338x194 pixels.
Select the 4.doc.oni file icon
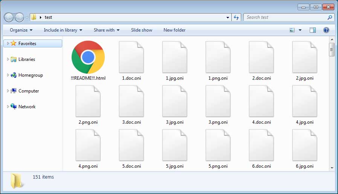[262, 101]
